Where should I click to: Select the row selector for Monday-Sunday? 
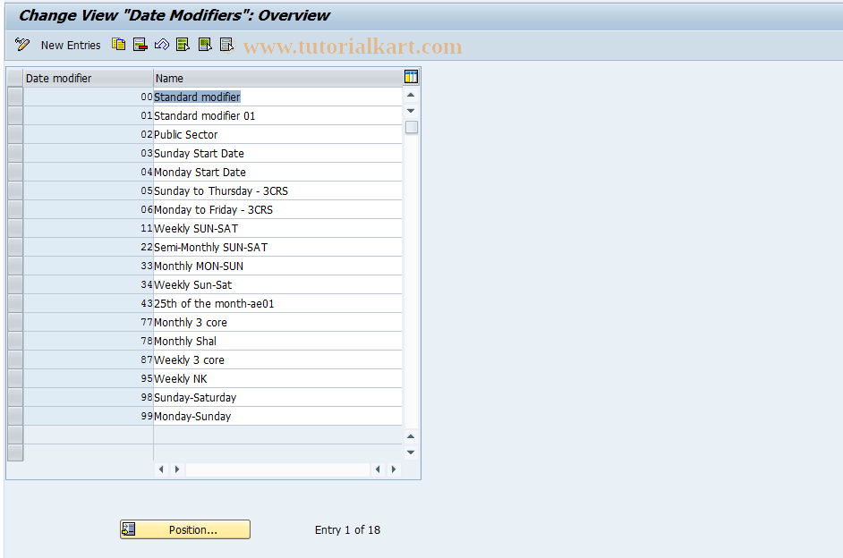(15, 416)
